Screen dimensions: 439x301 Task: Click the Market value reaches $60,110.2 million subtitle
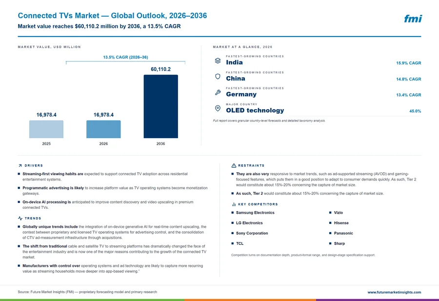click(99, 26)
